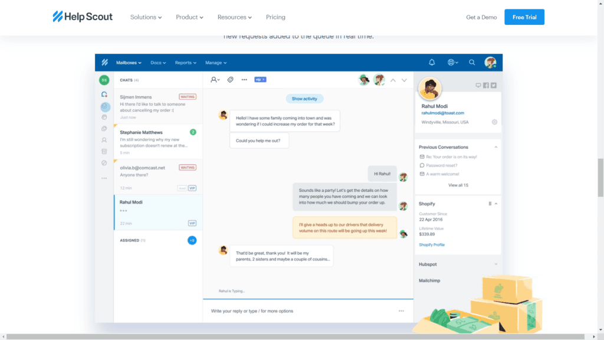The width and height of the screenshot is (604, 340).
Task: Open reply box more options dots
Action: coord(401,310)
